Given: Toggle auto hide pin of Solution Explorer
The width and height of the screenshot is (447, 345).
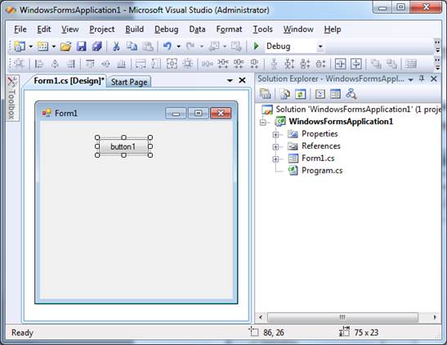Looking at the screenshot, I should click(422, 78).
